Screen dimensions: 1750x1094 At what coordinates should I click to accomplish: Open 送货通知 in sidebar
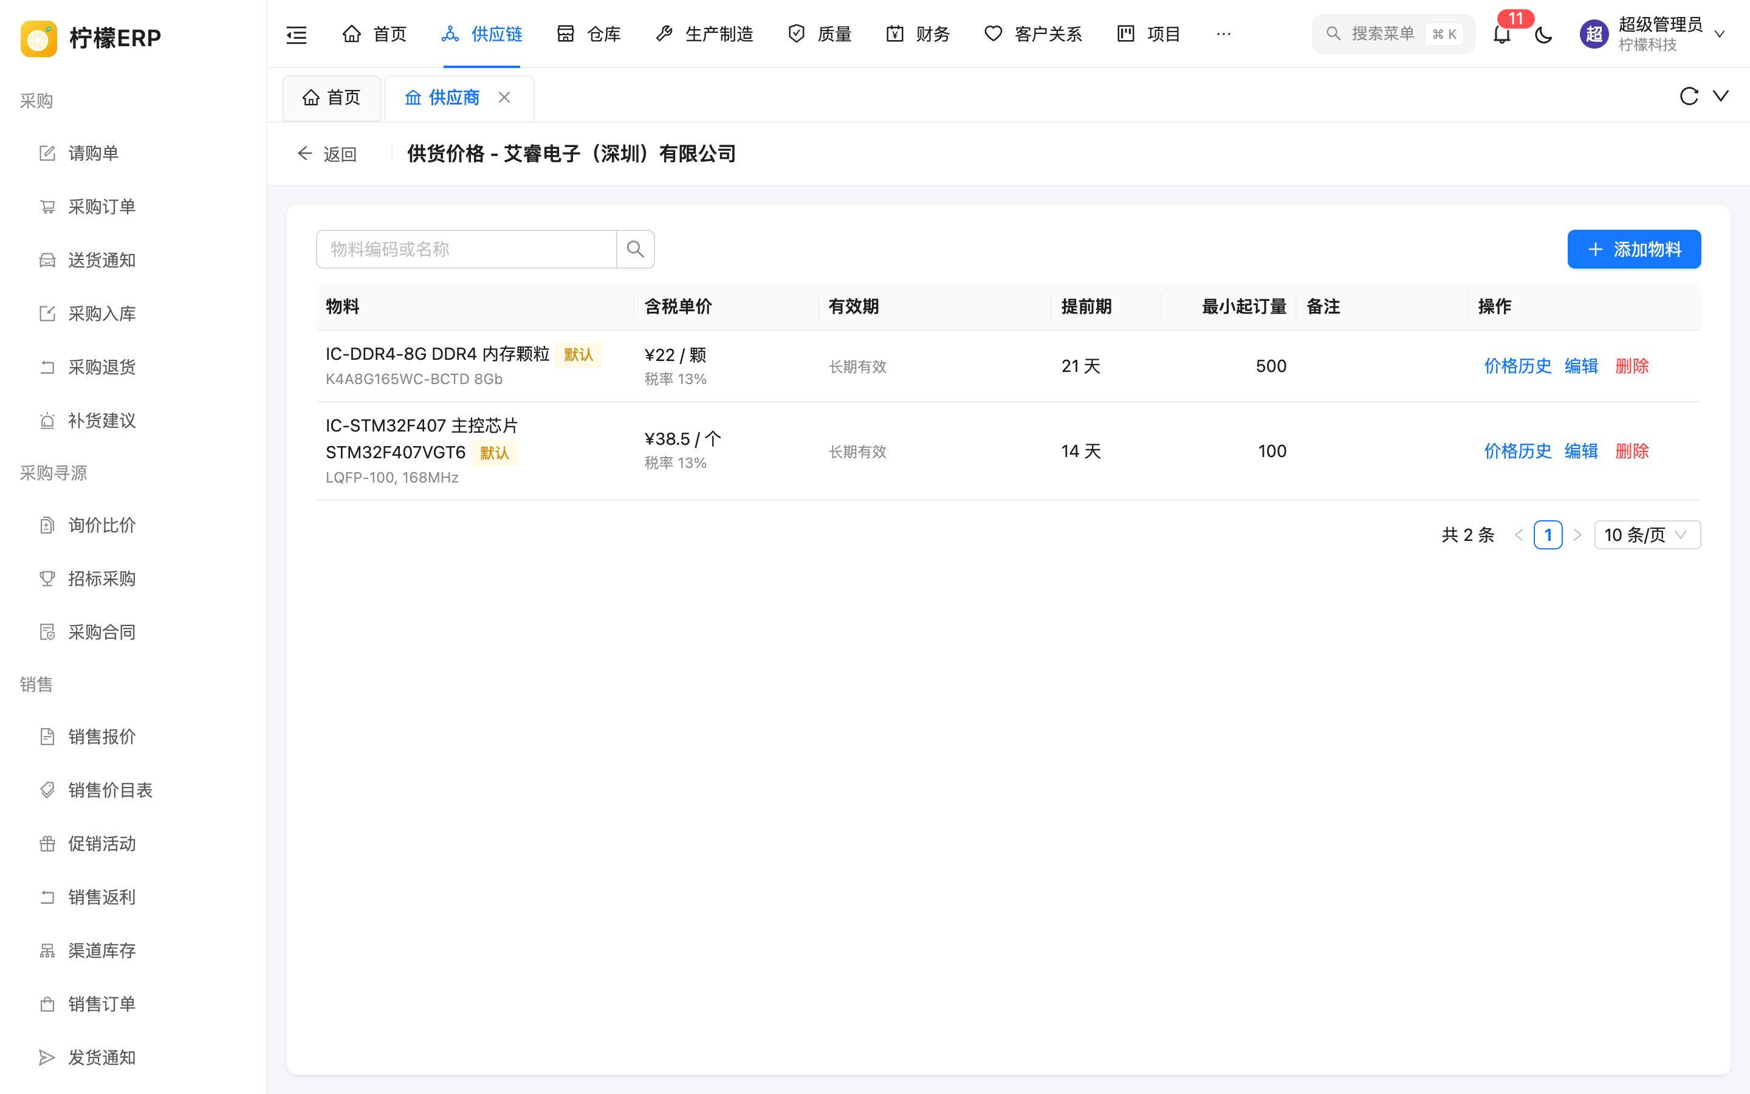click(x=133, y=261)
